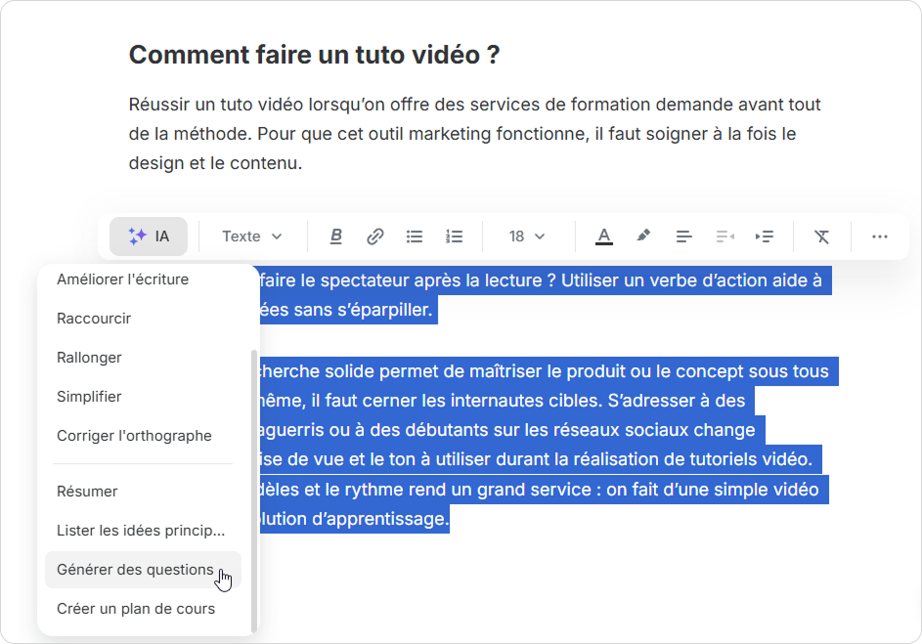Click the increase indent icon

(765, 236)
